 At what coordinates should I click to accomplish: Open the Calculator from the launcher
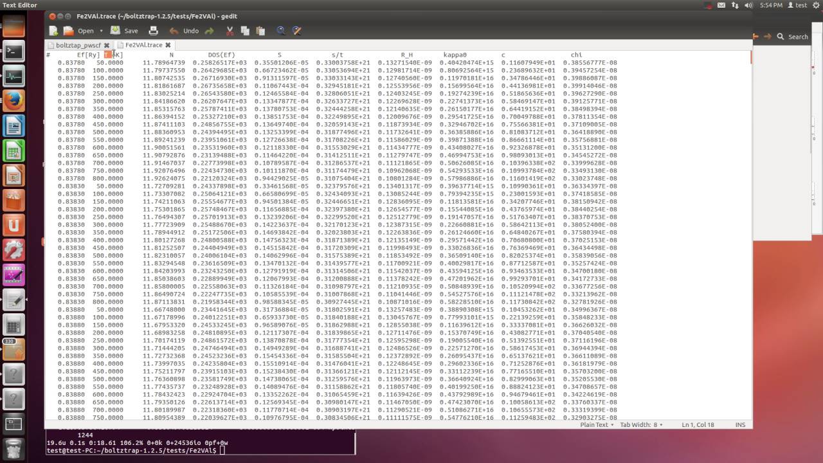point(14,324)
